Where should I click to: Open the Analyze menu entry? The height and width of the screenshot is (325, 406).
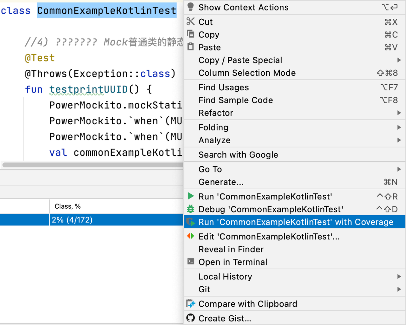[294, 140]
